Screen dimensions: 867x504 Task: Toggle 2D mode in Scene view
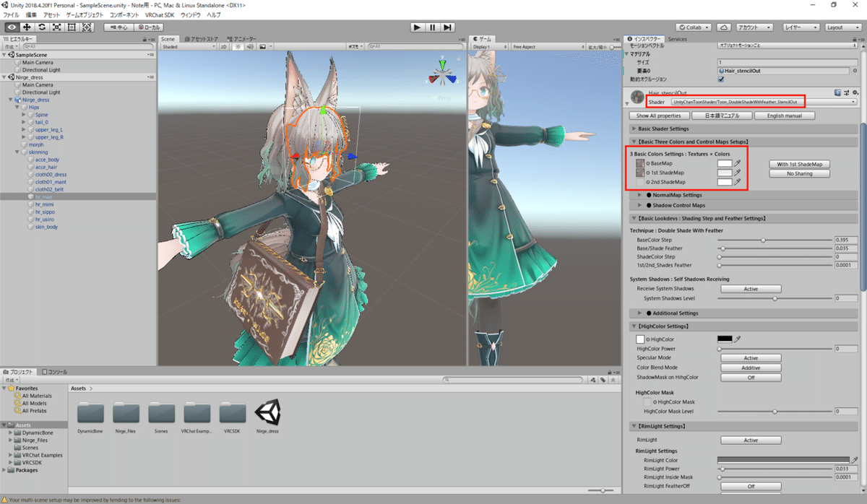coord(224,46)
